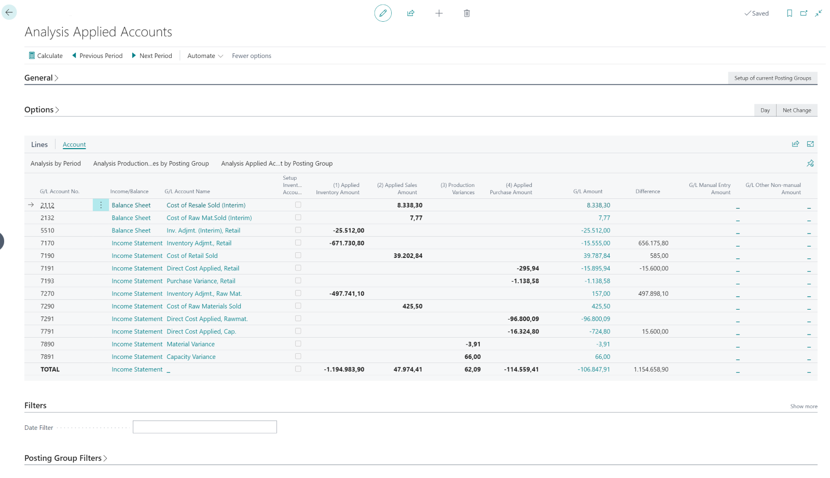Open row options for account 2112
The image size is (830, 478).
click(x=101, y=205)
